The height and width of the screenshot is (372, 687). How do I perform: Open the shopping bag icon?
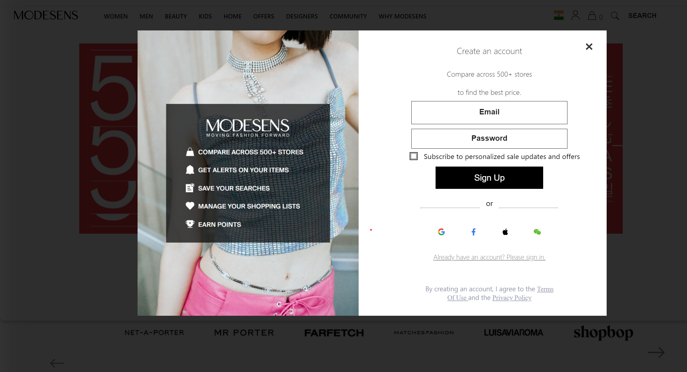592,15
